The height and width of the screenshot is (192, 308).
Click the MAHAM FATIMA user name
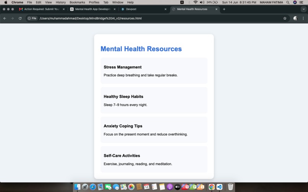pos(271,2)
